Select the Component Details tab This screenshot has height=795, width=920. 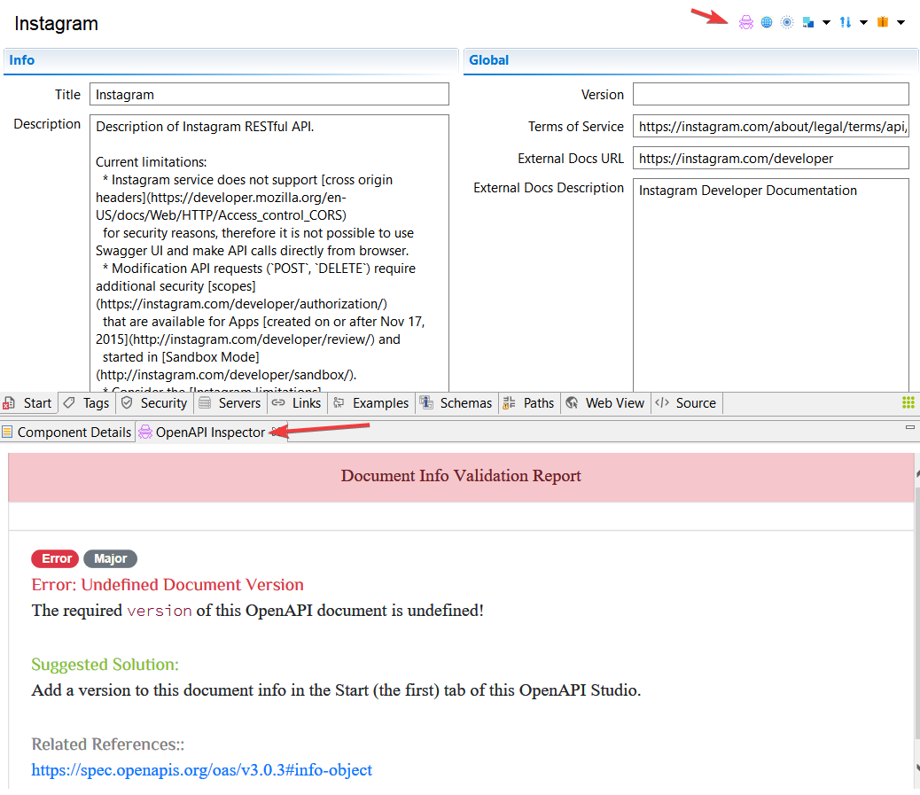66,433
